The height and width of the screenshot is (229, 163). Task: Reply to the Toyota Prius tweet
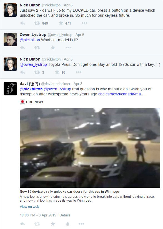pyautogui.click(x=22, y=72)
